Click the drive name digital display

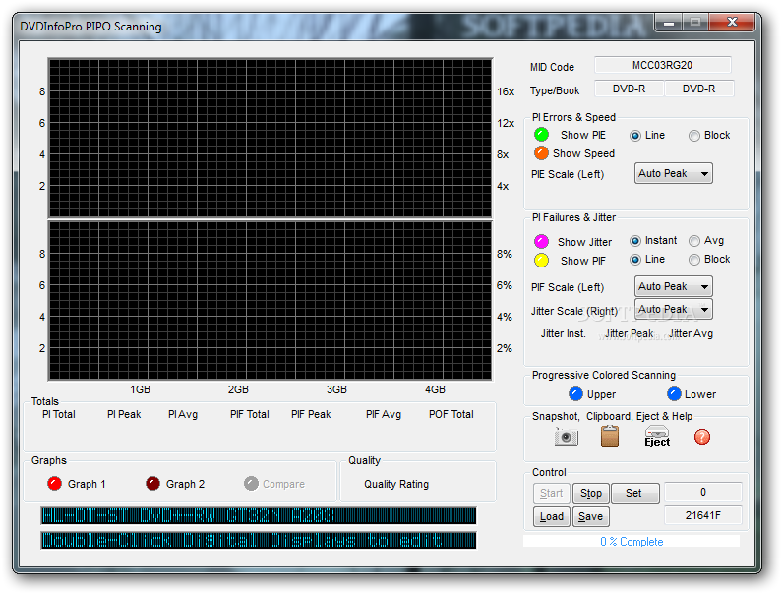click(x=259, y=515)
